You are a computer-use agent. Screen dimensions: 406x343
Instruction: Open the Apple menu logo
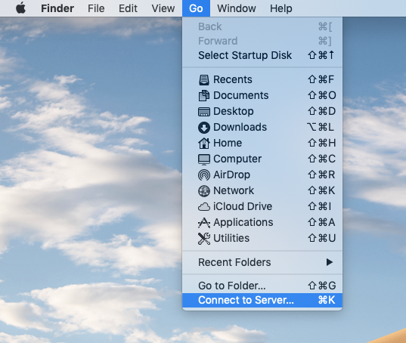point(20,8)
